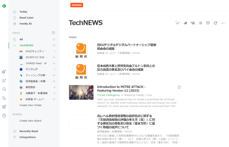This screenshot has width=229, height=147.
Task: Open the Read Later list
Action: [34, 18]
